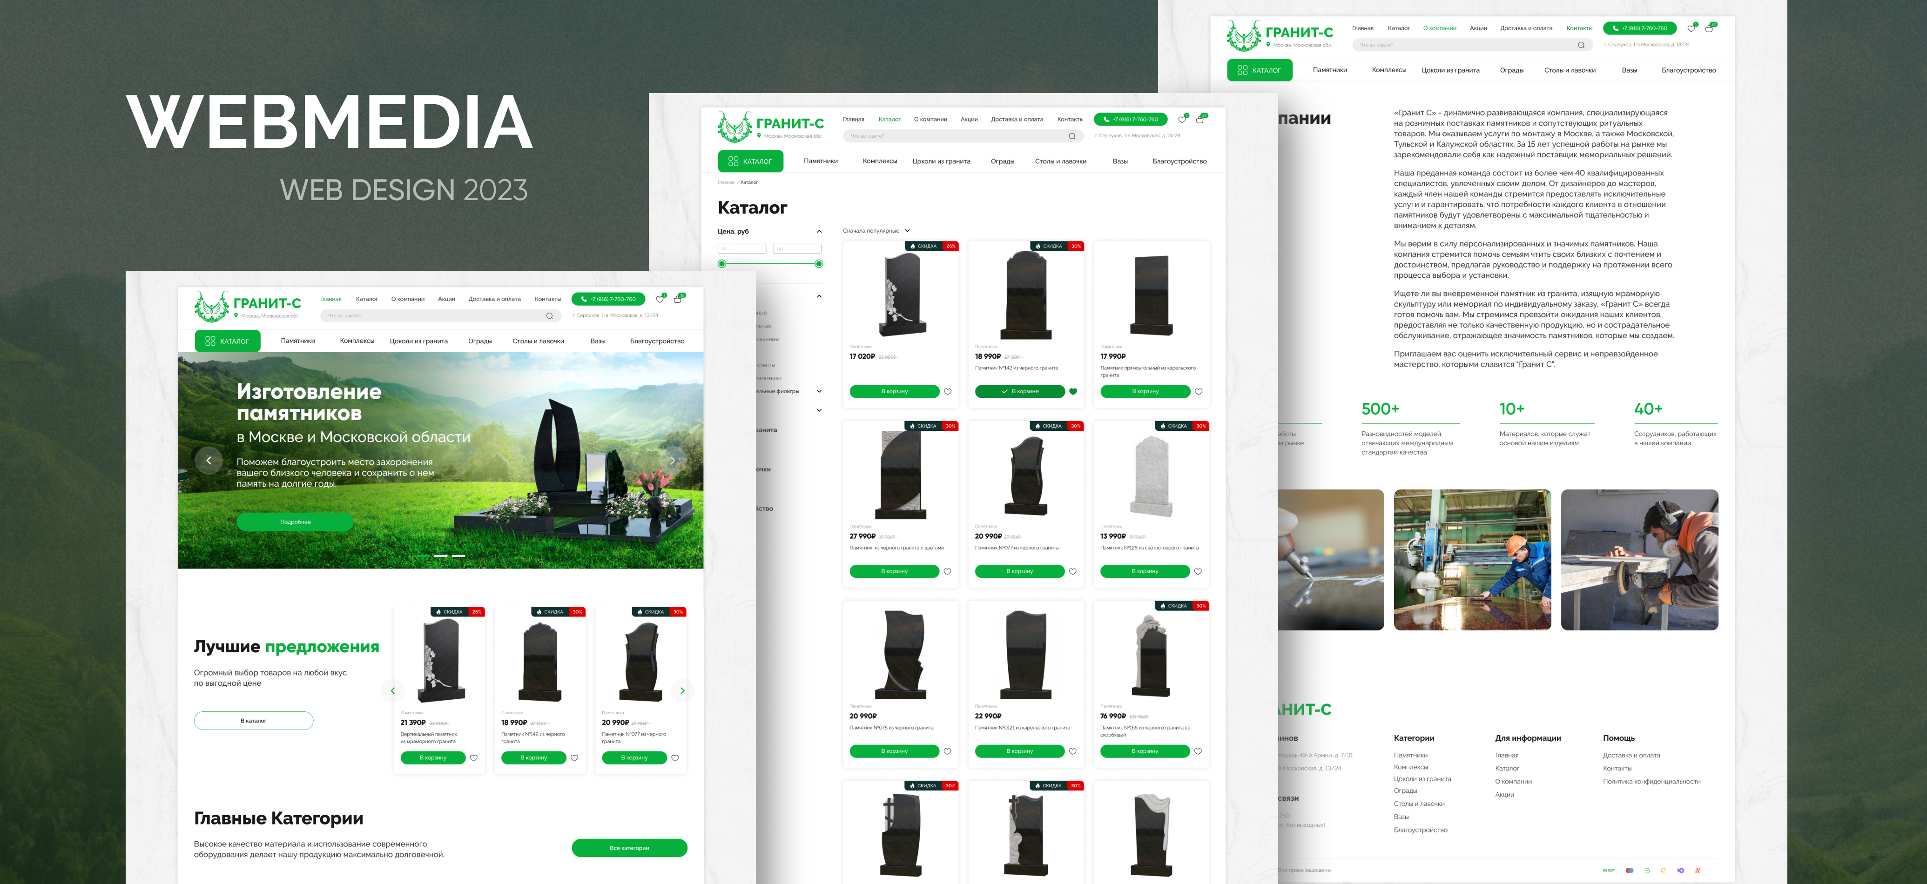
Task: Collapse the Цена, руб filter section
Action: point(819,231)
